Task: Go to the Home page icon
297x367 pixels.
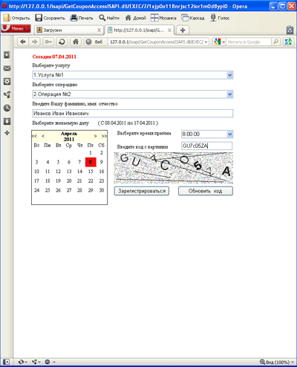Action: pyautogui.click(x=76, y=42)
